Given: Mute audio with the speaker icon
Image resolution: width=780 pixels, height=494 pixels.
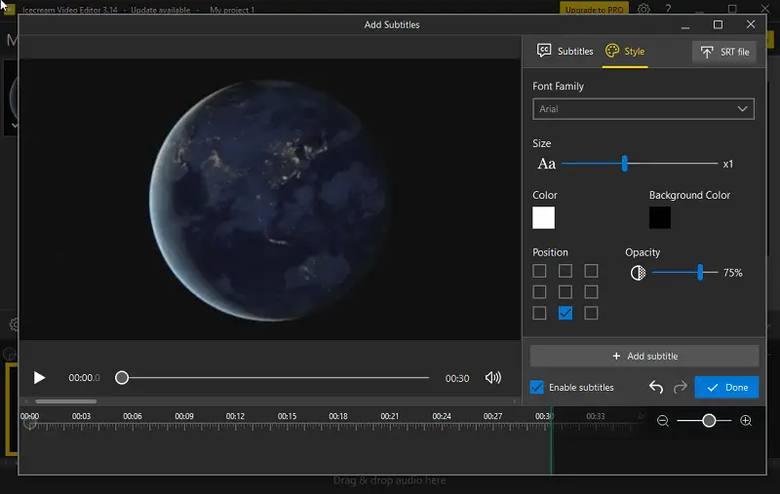Looking at the screenshot, I should [x=493, y=378].
